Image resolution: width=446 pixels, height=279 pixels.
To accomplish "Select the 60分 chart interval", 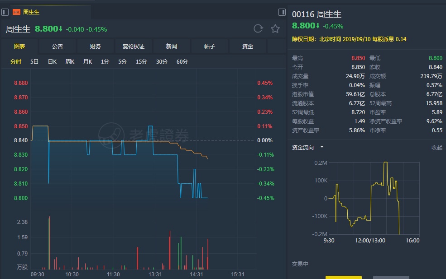I will 182,62.
